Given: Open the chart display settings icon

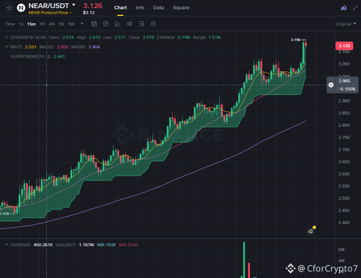Looking at the screenshot, I should pos(141,24).
